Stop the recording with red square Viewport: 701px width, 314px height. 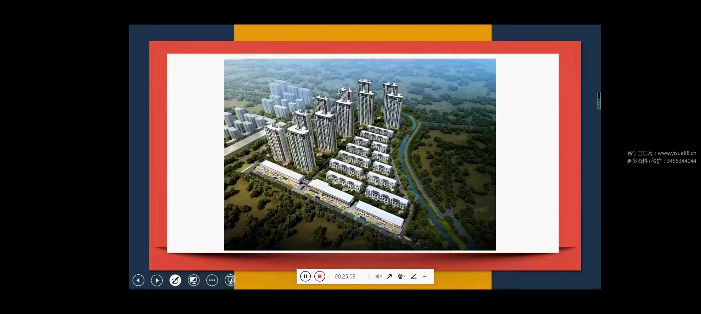(319, 276)
